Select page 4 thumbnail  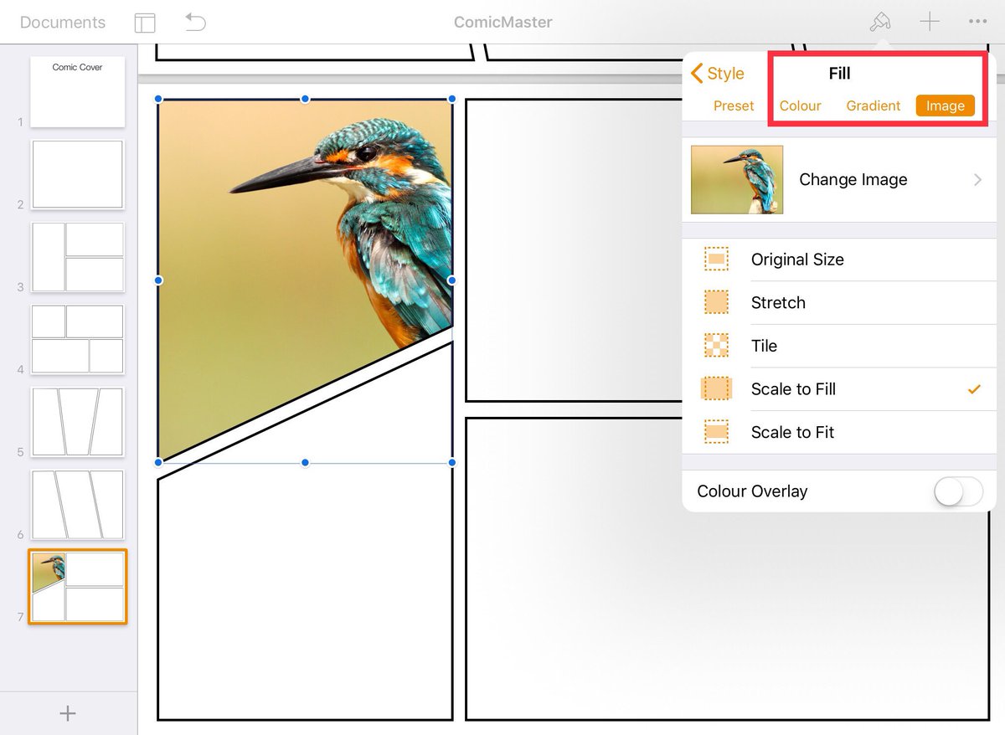(77, 339)
